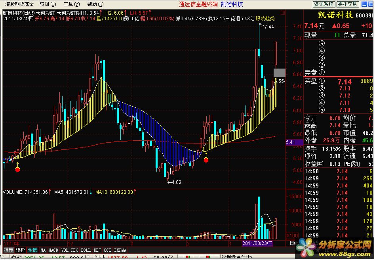Click the 服装鞋类 sector link in header
The width and height of the screenshot is (375, 260).
click(x=265, y=19)
